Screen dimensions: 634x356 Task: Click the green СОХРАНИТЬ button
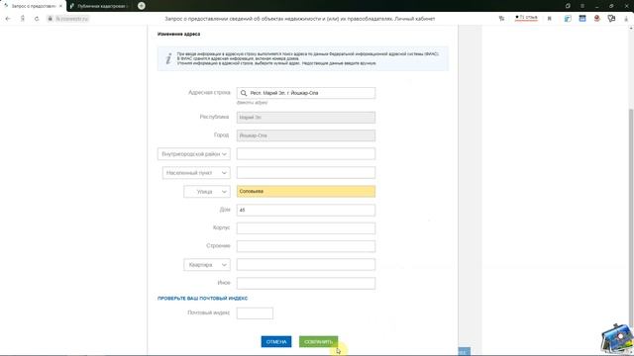(318, 342)
